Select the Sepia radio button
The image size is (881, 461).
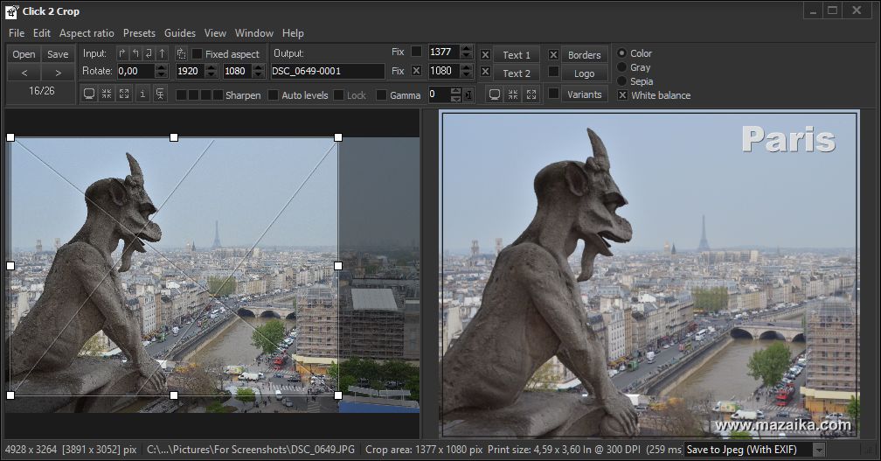click(621, 81)
